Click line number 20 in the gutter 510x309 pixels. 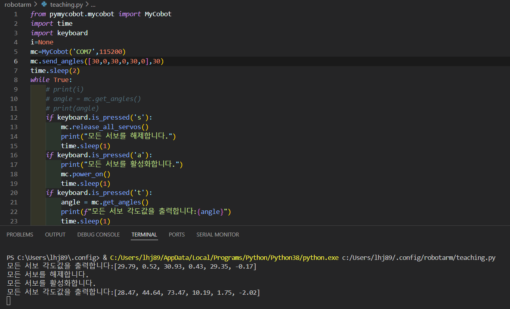pyautogui.click(x=14, y=193)
